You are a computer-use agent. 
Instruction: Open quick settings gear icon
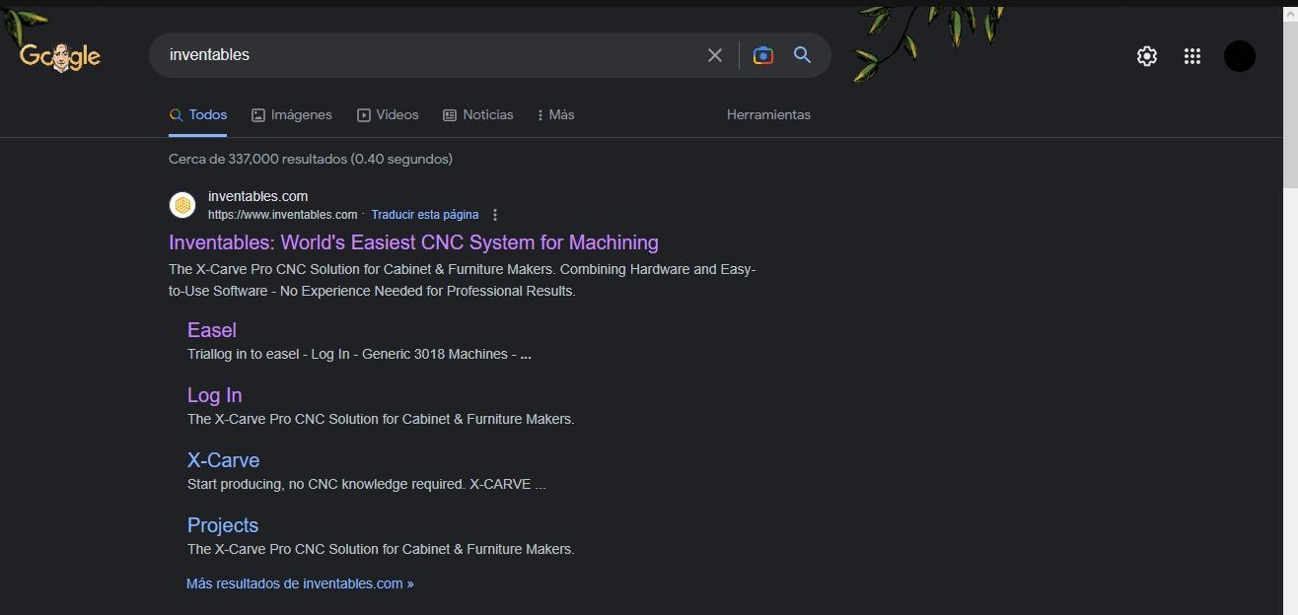click(x=1146, y=56)
